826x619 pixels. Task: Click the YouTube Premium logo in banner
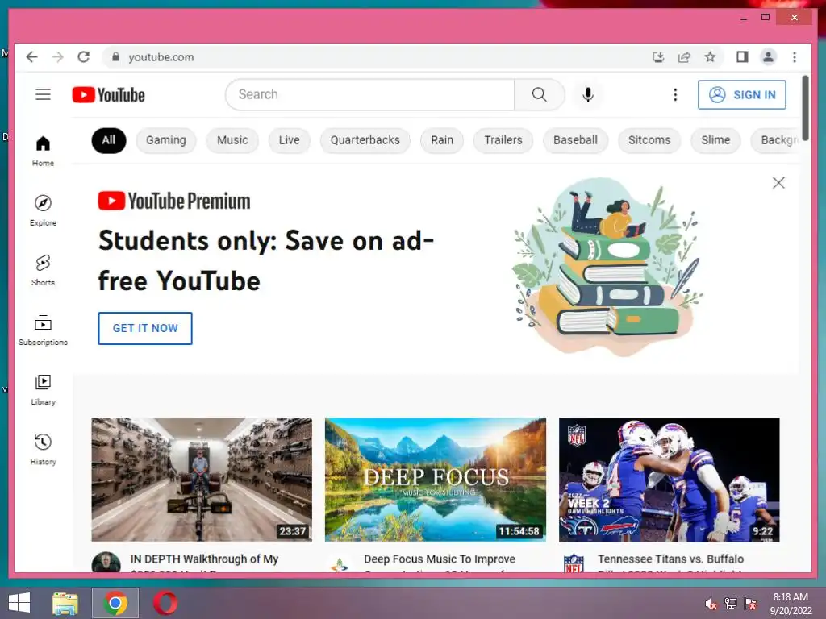point(174,201)
